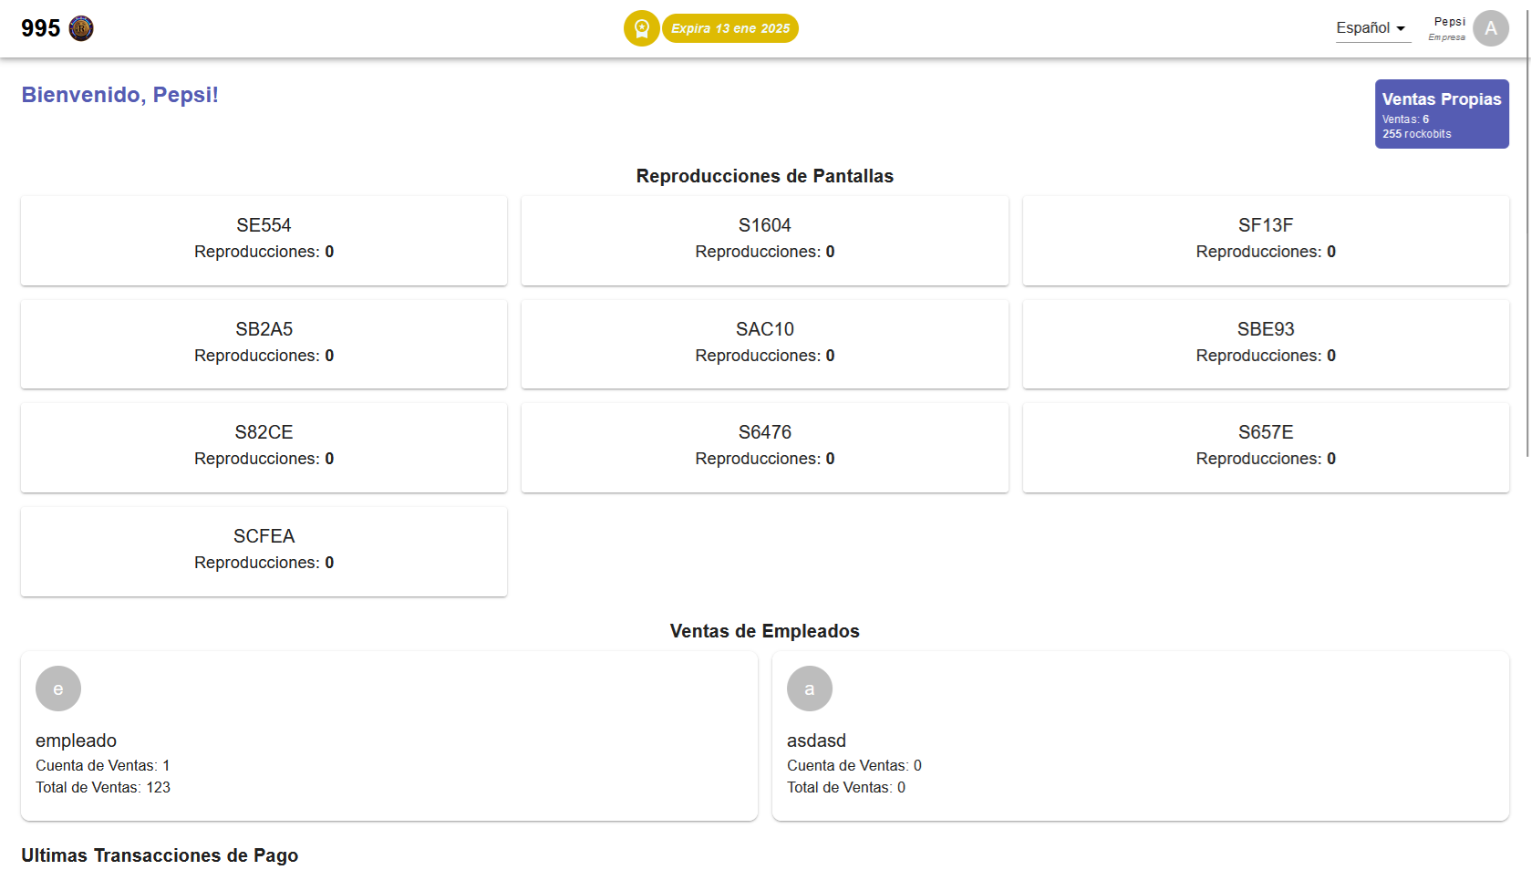The height and width of the screenshot is (870, 1531).
Task: Click the rockobits coin icon beside 995
Action: [x=81, y=28]
